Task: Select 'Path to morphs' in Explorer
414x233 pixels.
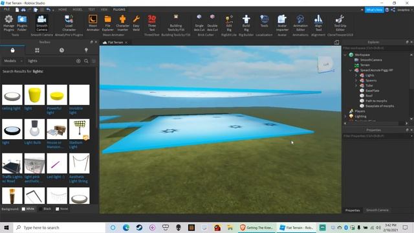Action: [376, 101]
